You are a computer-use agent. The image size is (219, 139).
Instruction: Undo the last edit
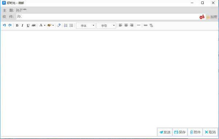click(x=4, y=25)
